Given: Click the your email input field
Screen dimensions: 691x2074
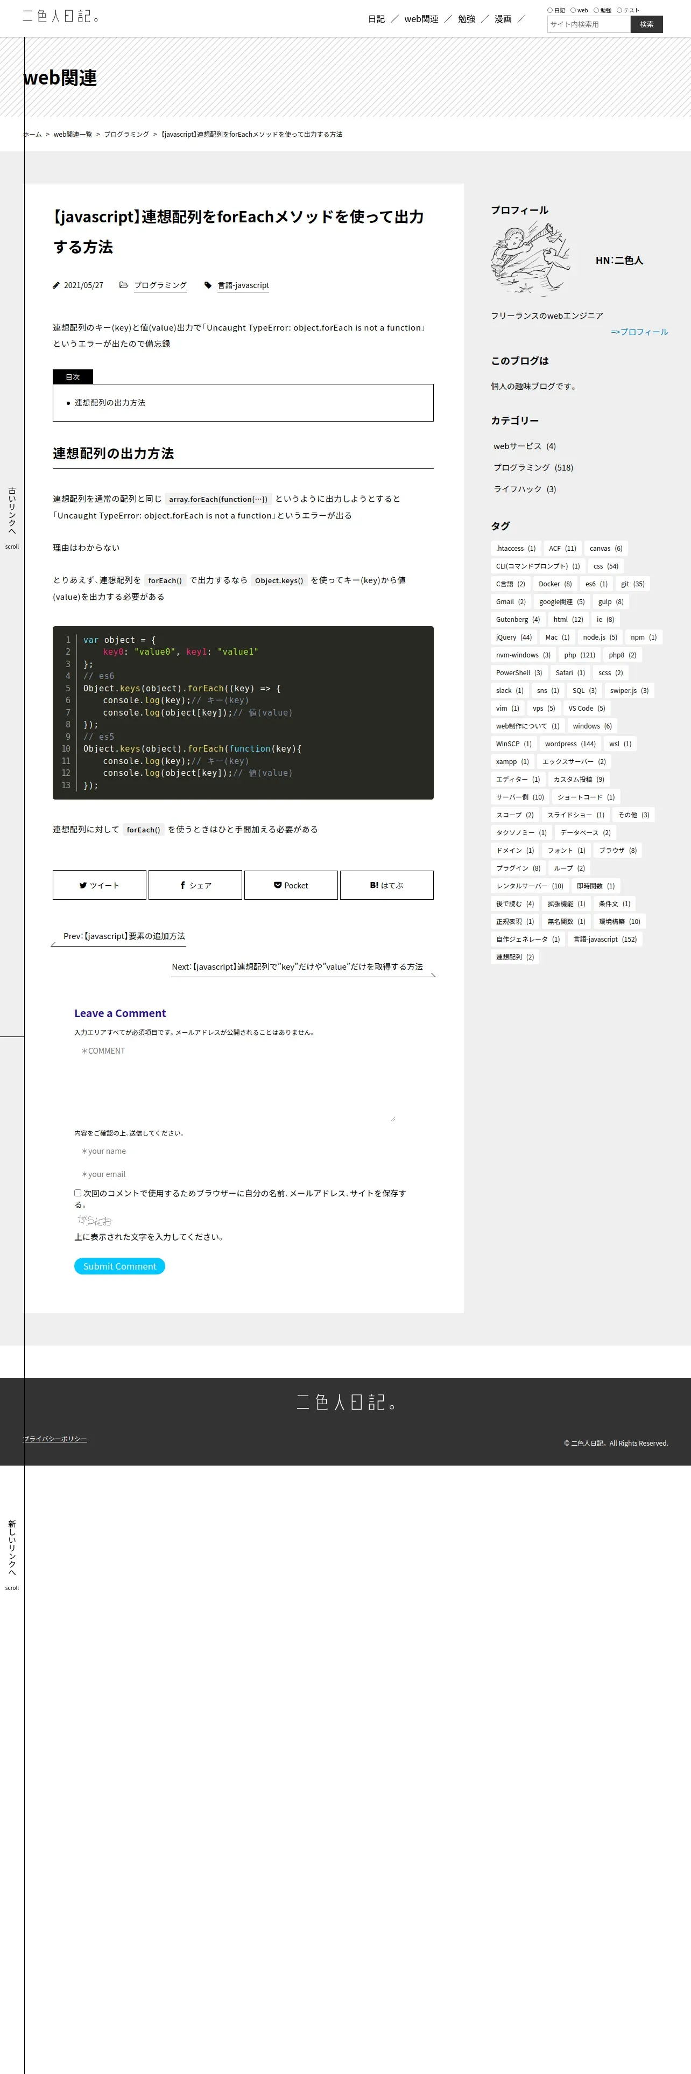Looking at the screenshot, I should click(235, 1174).
